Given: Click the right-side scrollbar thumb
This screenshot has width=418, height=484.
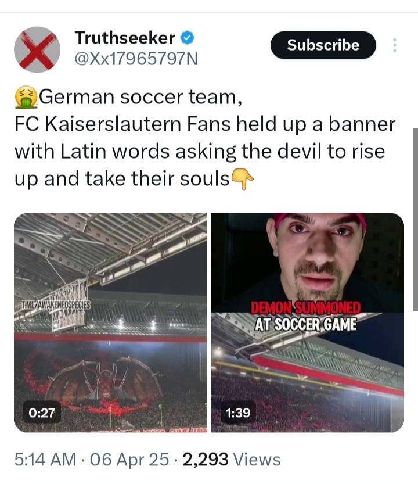Looking at the screenshot, I should click(x=415, y=220).
